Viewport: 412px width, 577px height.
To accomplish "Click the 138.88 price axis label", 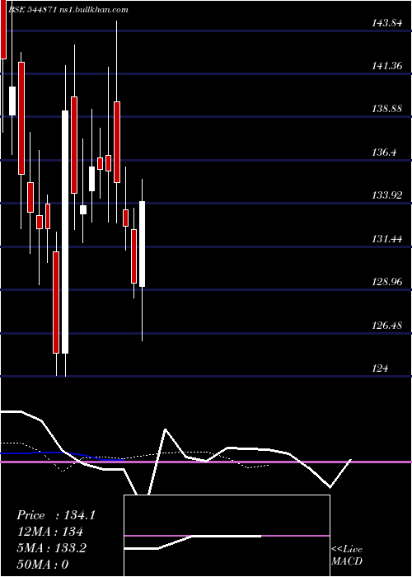I will tap(386, 110).
